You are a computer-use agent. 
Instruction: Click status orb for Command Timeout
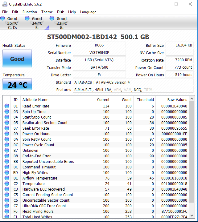(x=7, y=167)
